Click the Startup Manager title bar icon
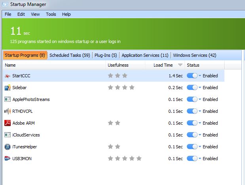This screenshot has height=185, width=245. click(5, 4)
